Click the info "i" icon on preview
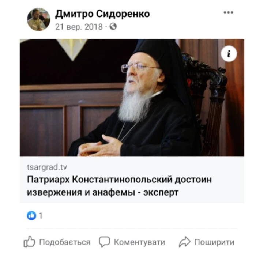Screen dimensions: 256x253 [x=229, y=53]
